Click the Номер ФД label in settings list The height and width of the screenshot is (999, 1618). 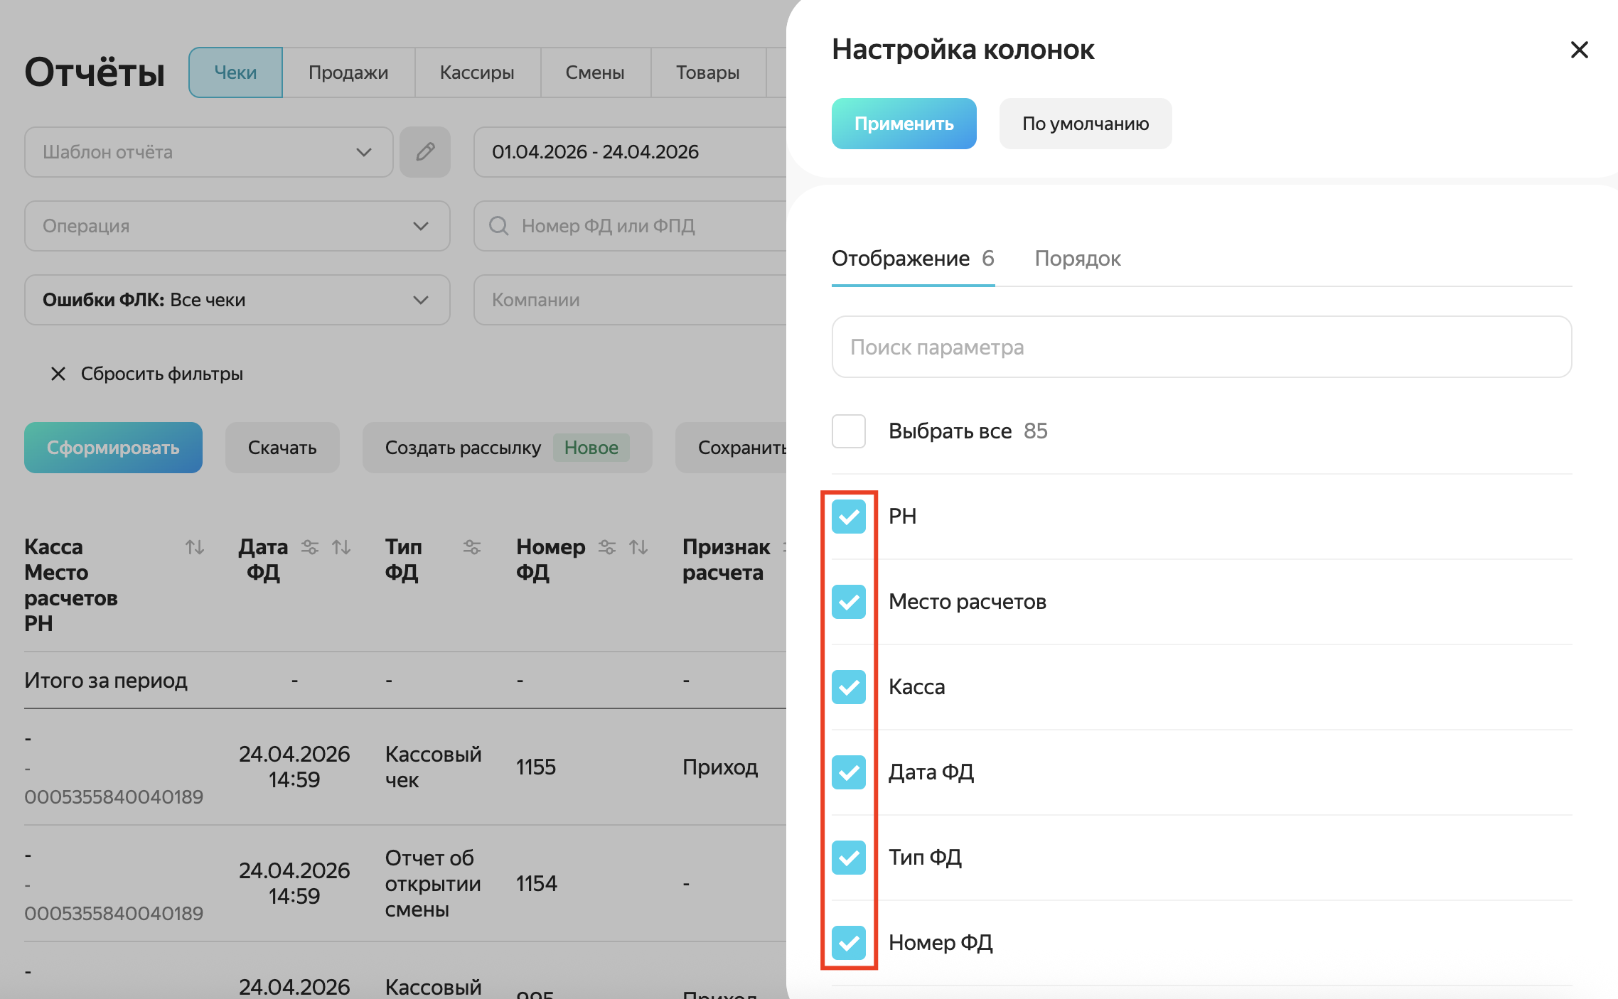941,943
